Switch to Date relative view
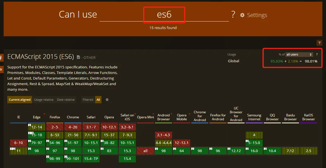The width and height of the screenshot is (326, 168). coord(66,100)
